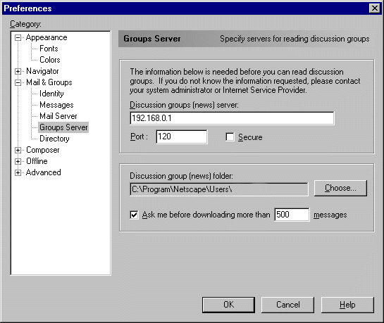Expand the Composer category
The height and width of the screenshot is (323, 384).
[18, 150]
